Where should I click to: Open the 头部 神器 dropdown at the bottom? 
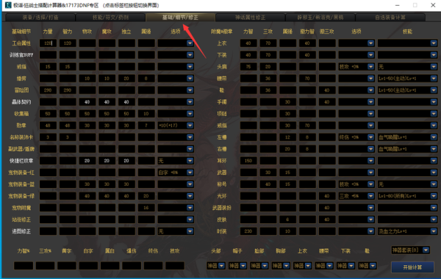[215, 266]
